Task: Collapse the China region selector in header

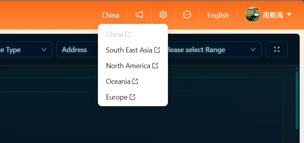Action: point(111,15)
